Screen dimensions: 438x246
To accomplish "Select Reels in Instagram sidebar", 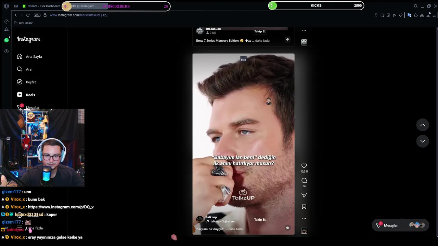I will [26, 95].
